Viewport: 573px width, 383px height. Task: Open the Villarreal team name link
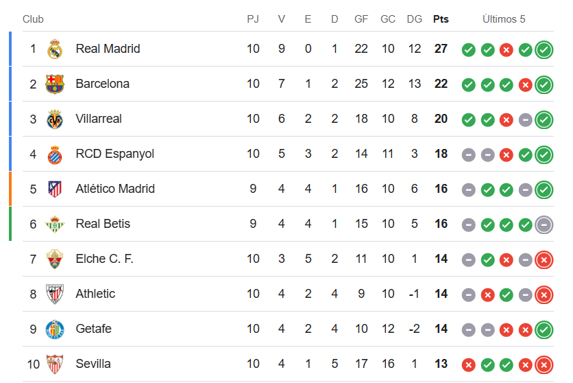[99, 119]
